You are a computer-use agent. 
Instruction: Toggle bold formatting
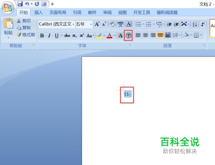42,36
